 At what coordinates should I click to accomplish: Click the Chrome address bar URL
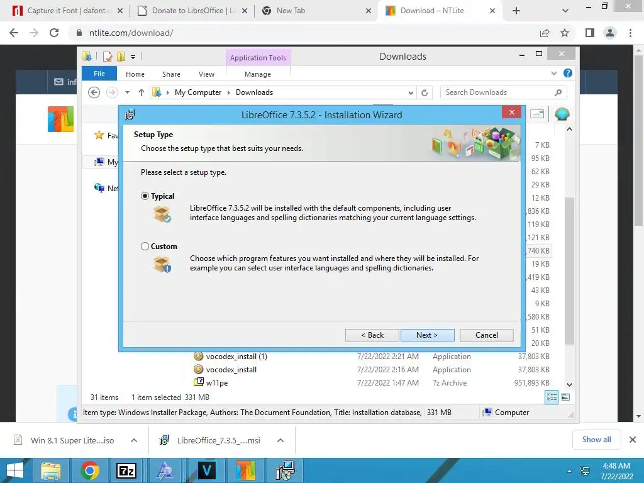click(131, 33)
